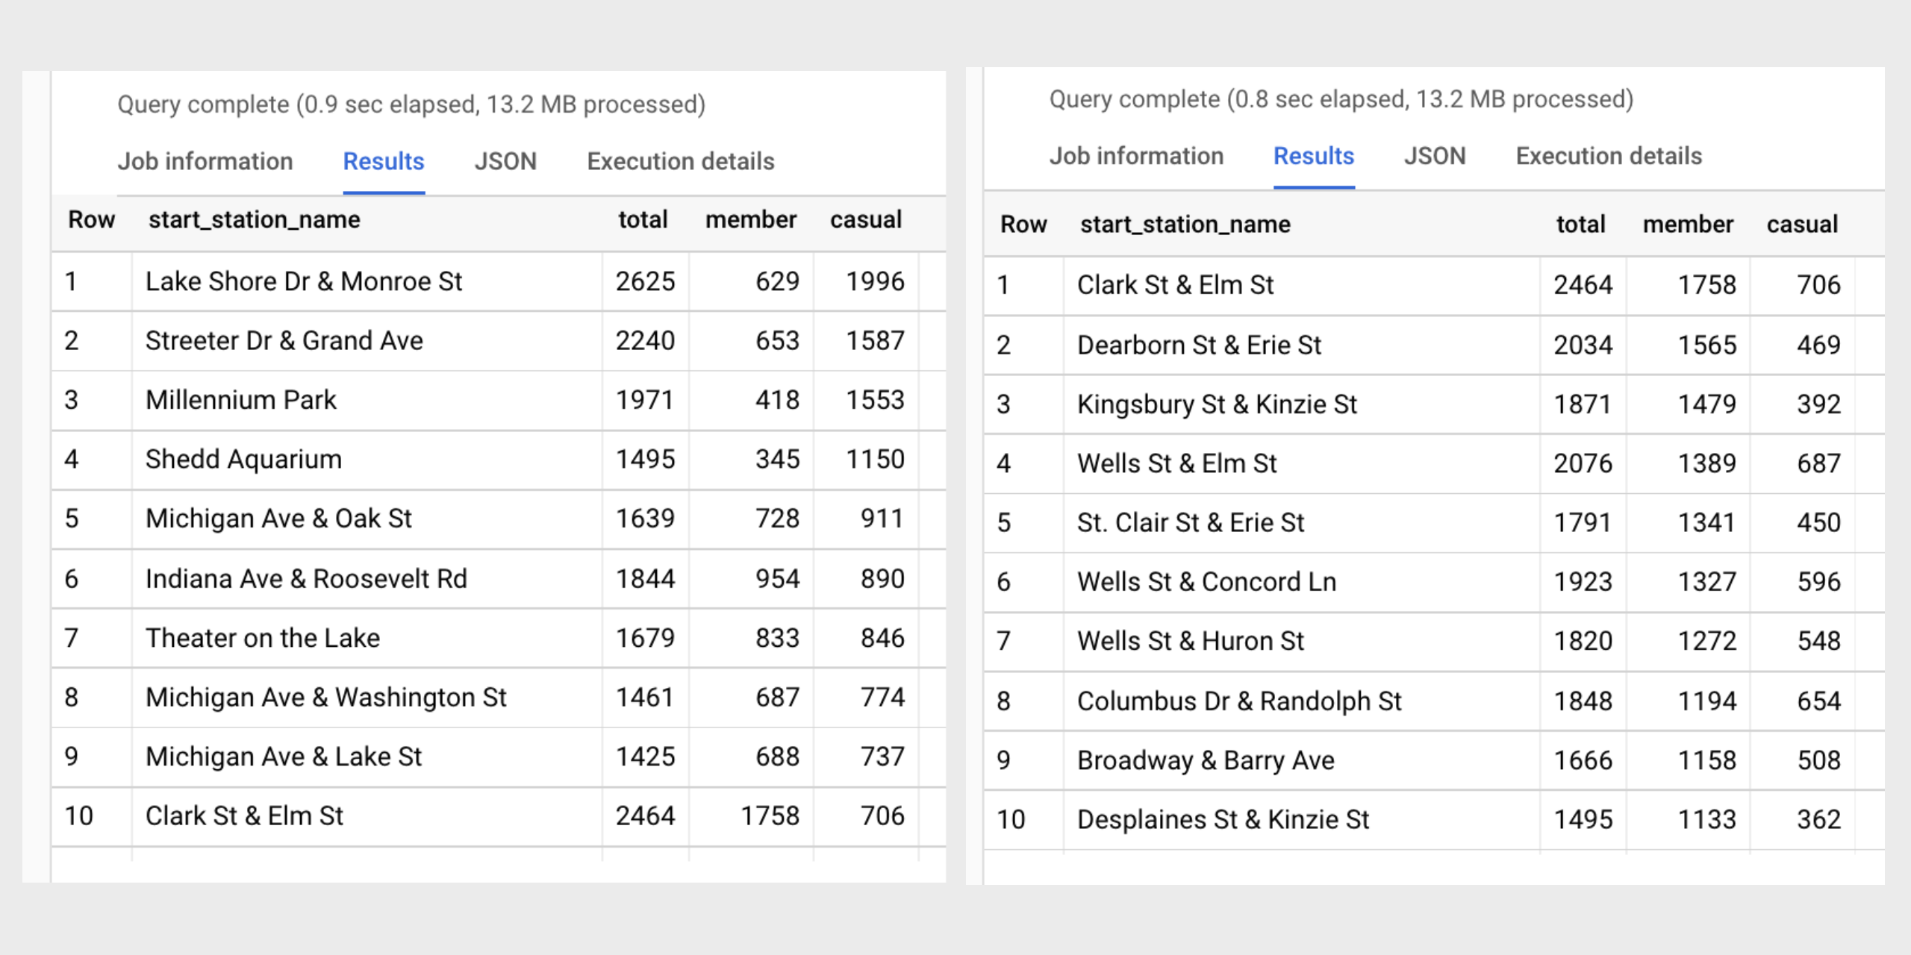Click casual value 1996 in left table
Viewport: 1911px width, 955px height.
(875, 281)
